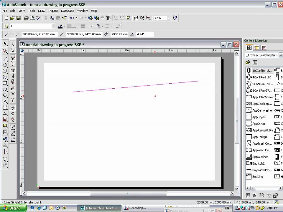Open the pen color dropdown arrow
The width and height of the screenshot is (283, 212).
65,26
